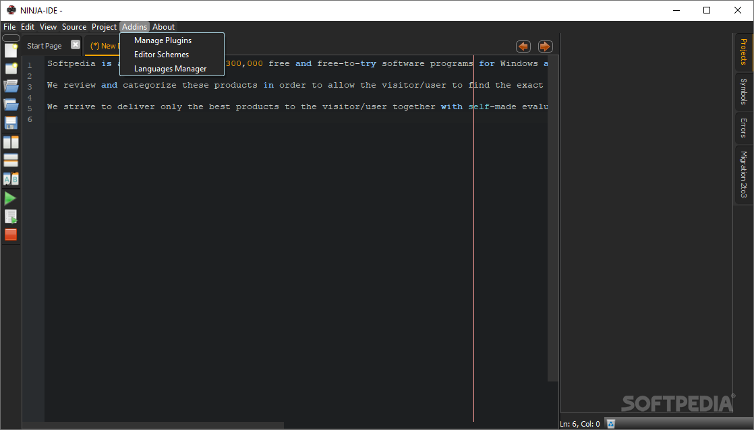
Task: Click the word Softpedia in line 1
Action: tap(71, 63)
